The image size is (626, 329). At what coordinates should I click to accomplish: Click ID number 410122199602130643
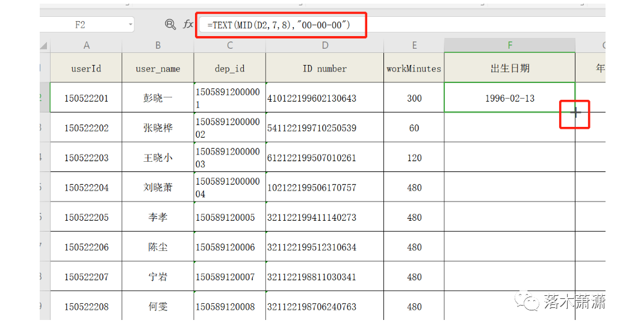[324, 97]
